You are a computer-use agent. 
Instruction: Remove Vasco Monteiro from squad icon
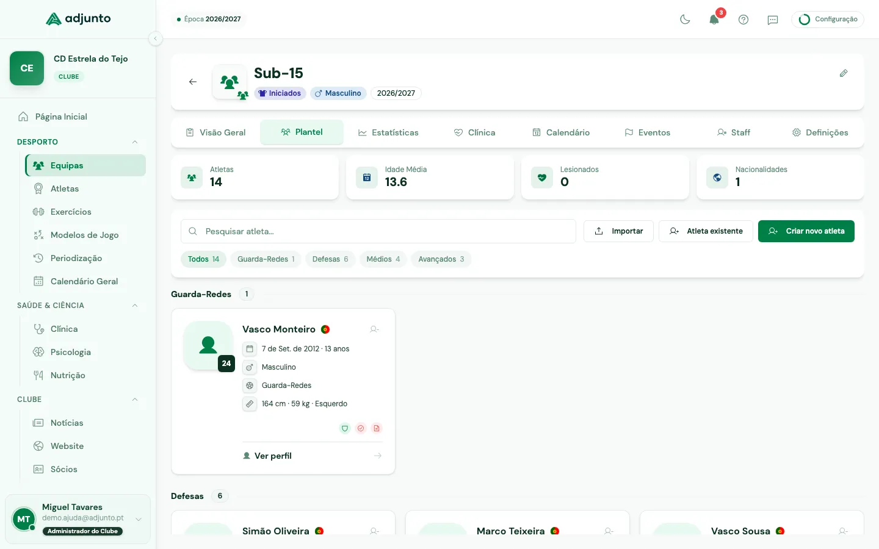pyautogui.click(x=375, y=329)
